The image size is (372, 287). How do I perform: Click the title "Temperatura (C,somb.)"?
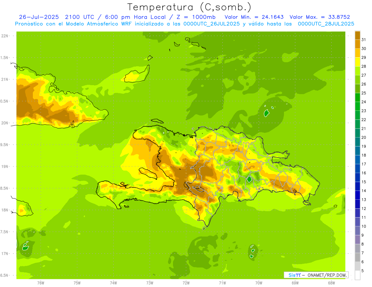(189, 7)
